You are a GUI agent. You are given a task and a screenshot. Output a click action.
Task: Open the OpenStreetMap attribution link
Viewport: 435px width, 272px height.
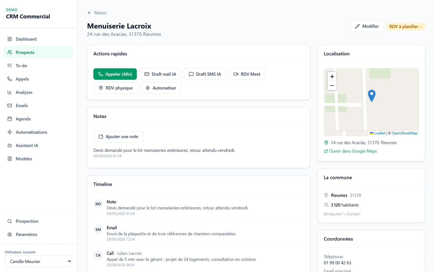(x=405, y=133)
